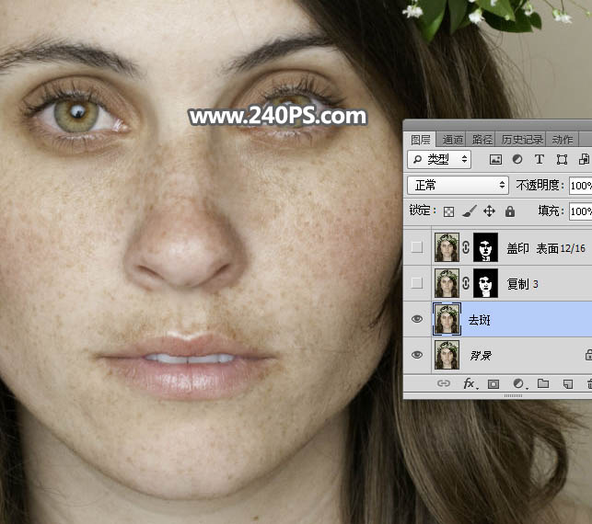Image resolution: width=592 pixels, height=524 pixels.
Task: Switch to the 历史记录 tab
Action: [522, 140]
